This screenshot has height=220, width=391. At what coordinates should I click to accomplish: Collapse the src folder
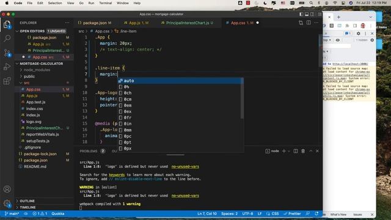[27, 83]
